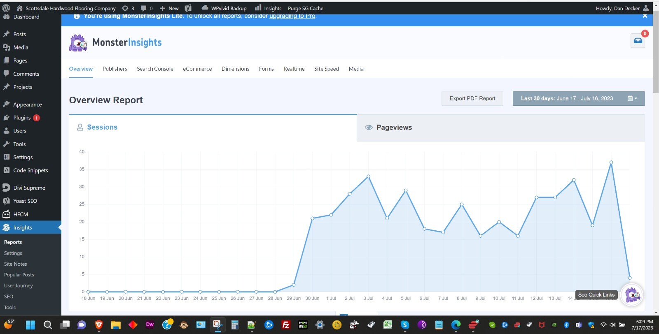The width and height of the screenshot is (659, 334).
Task: Open Yoast SEO sidebar menu
Action: click(30, 201)
